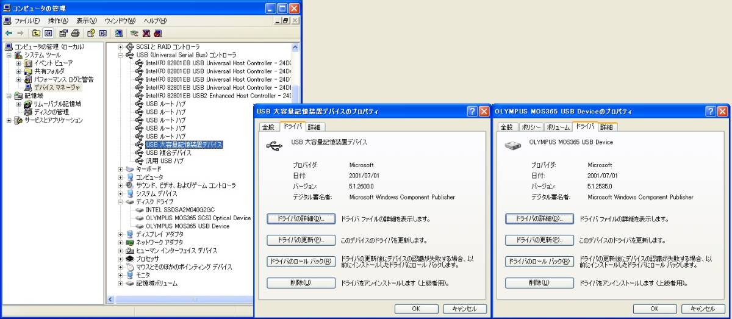
Task: Click the device tree vertical scrollbar up arrow
Action: [x=296, y=48]
